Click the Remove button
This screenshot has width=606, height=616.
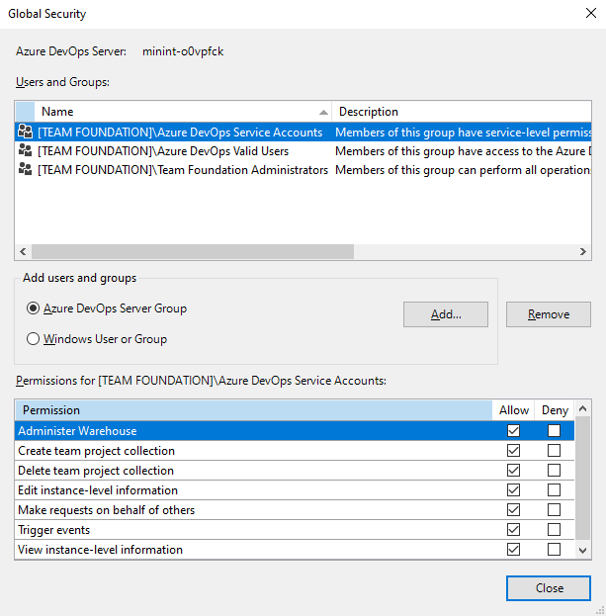click(x=549, y=314)
